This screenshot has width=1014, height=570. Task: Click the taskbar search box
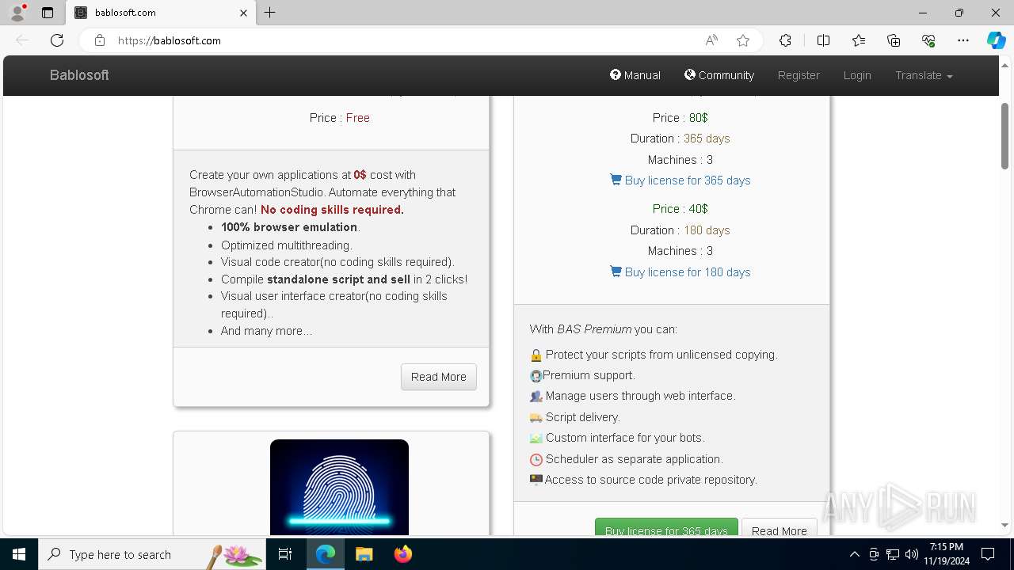point(152,554)
